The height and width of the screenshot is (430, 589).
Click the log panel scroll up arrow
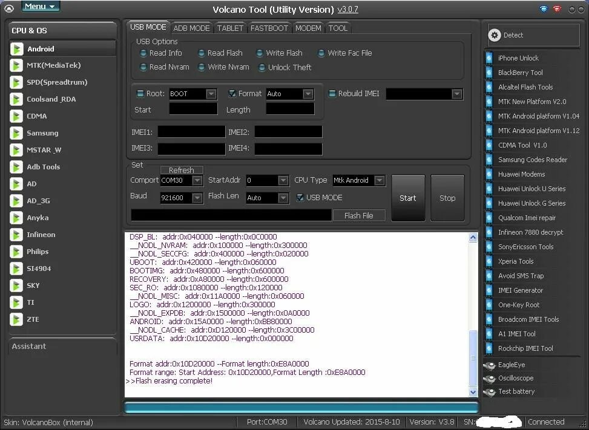click(x=473, y=237)
